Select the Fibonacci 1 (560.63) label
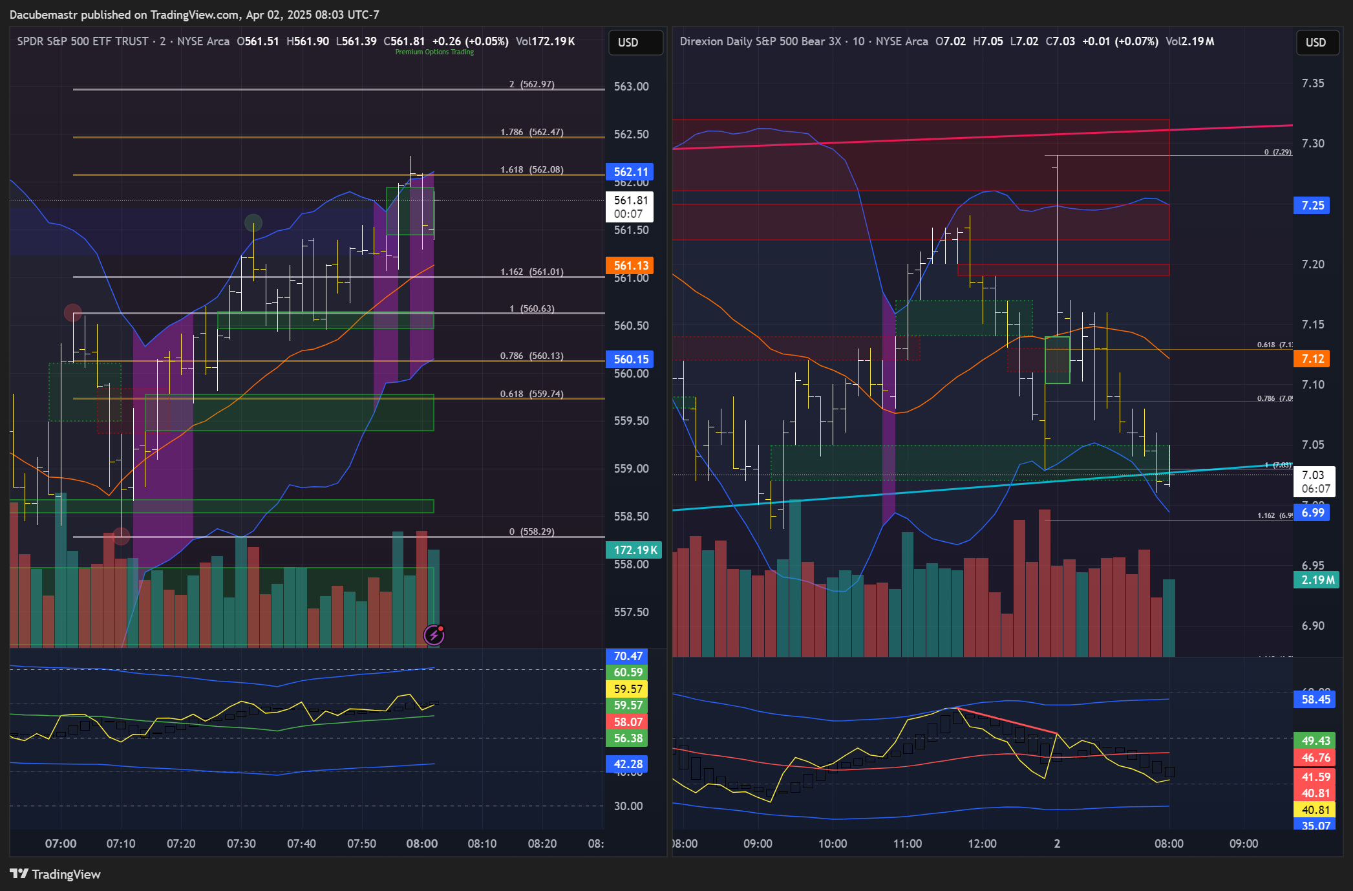 click(531, 308)
